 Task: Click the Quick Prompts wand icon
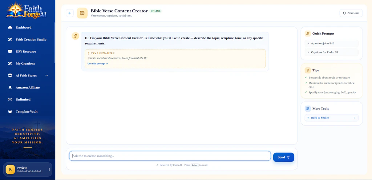pyautogui.click(x=308, y=33)
